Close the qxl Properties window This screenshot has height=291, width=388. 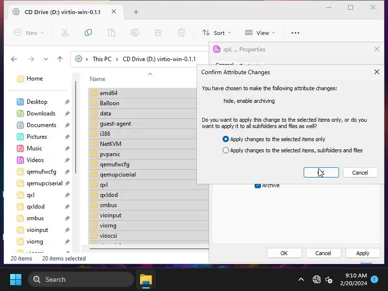click(x=377, y=49)
